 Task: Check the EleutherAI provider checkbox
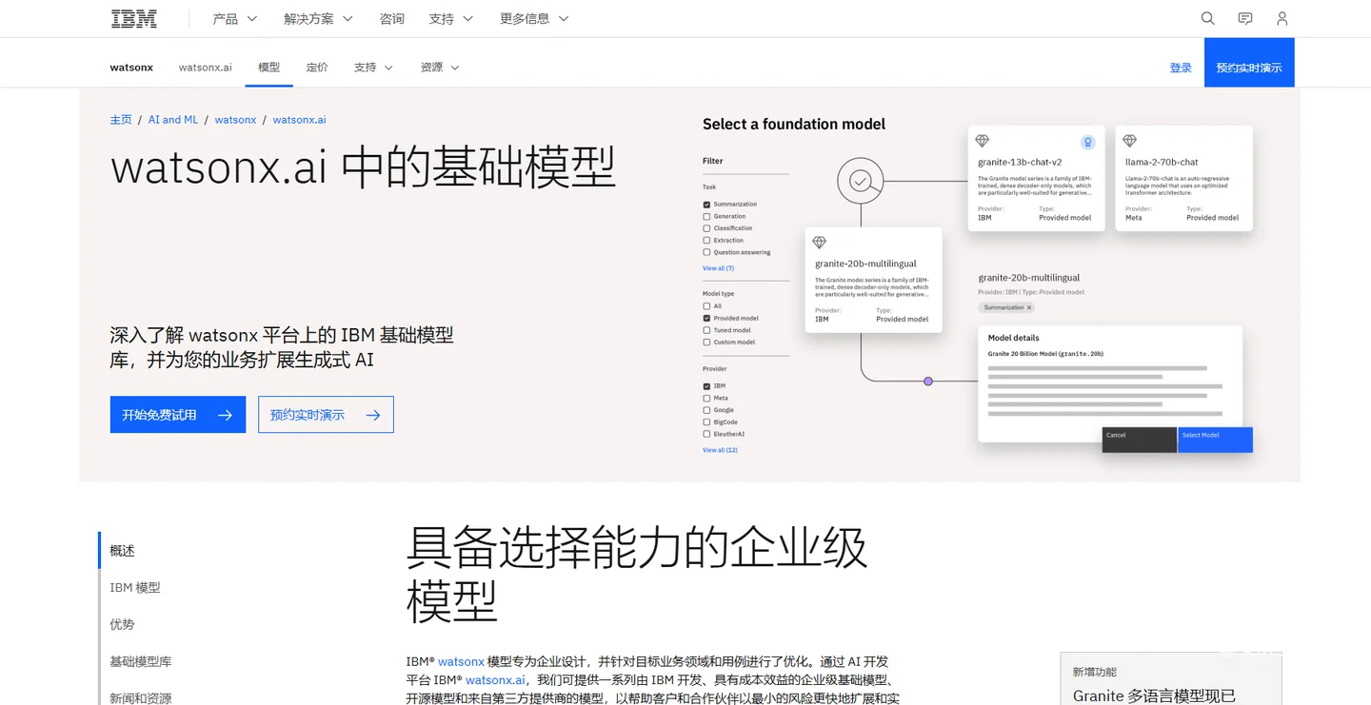tap(706, 434)
